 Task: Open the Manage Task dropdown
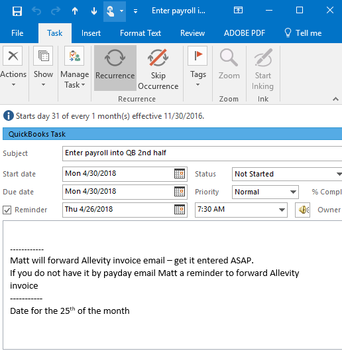point(74,67)
